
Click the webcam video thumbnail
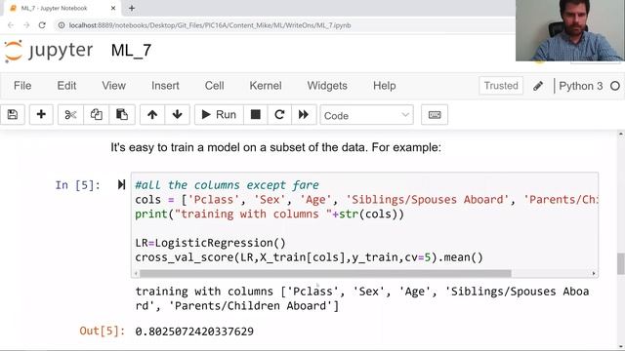point(570,30)
